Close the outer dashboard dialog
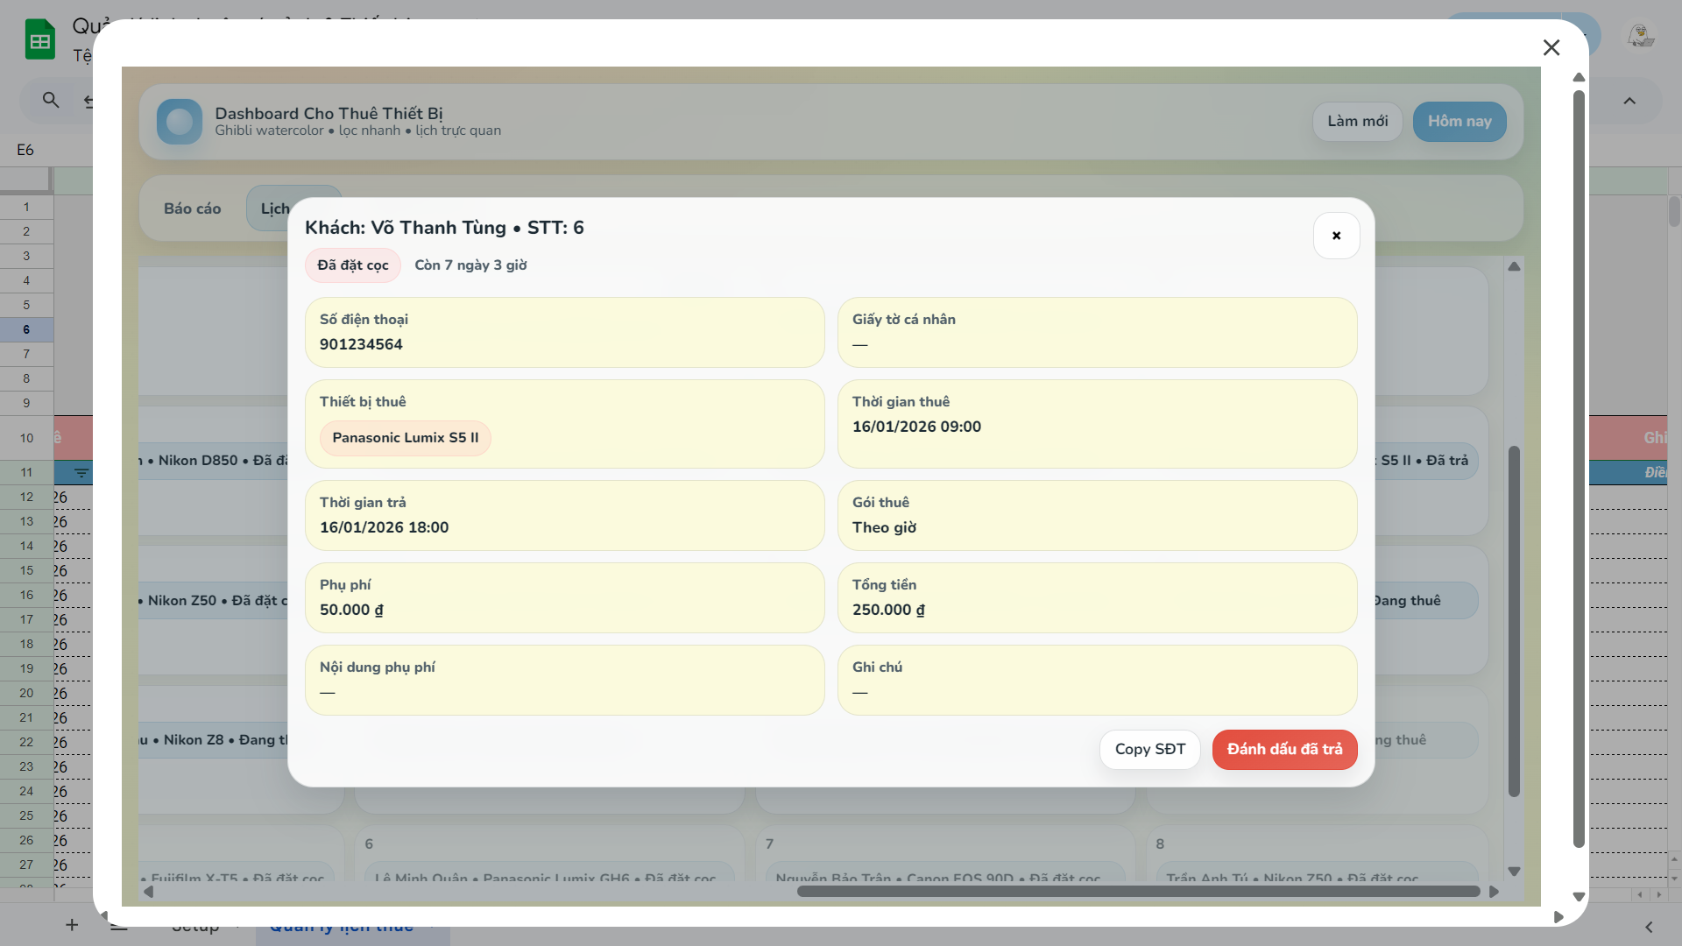1682x946 pixels. click(1551, 47)
